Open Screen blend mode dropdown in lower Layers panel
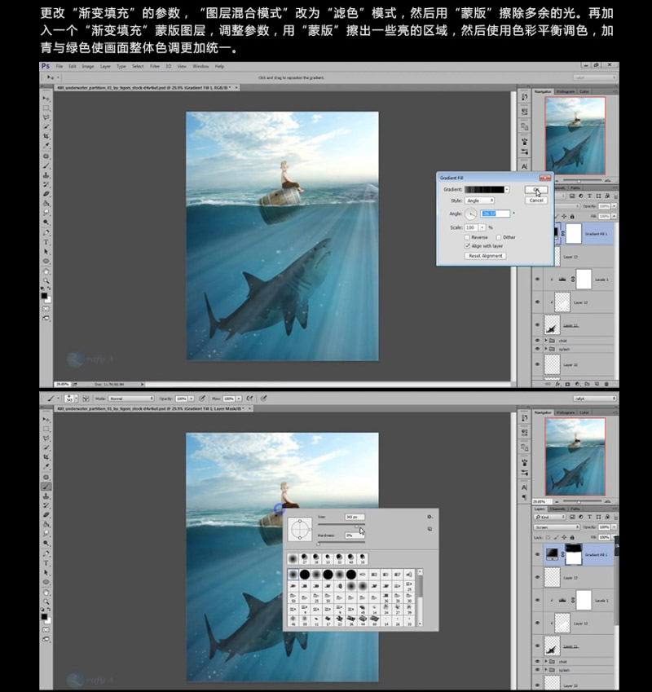 coord(557,527)
